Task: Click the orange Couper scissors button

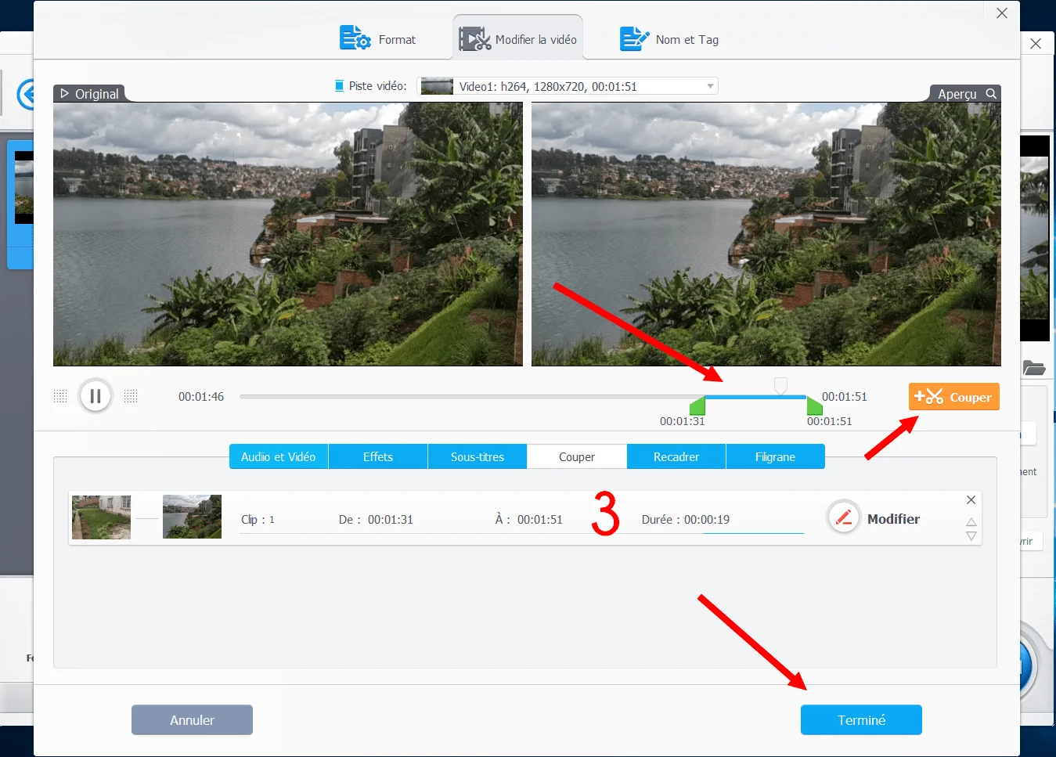Action: pyautogui.click(x=953, y=397)
